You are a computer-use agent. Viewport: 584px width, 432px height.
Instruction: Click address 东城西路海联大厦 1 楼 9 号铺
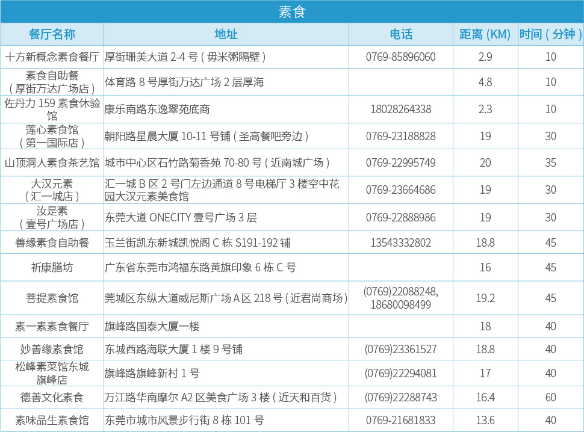click(173, 349)
